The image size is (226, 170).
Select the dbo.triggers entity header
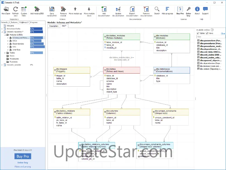(72, 70)
